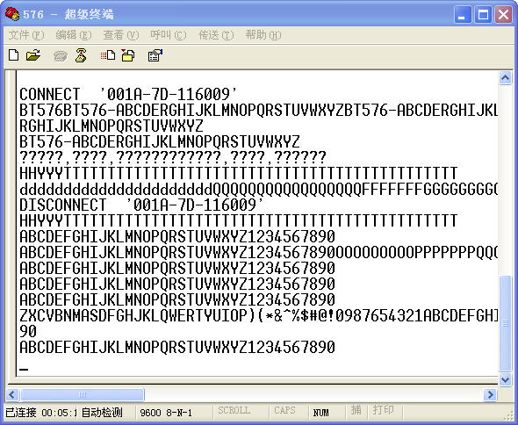518x425 pixels.
Task: Open the Properties toolbar icon
Action: coord(155,55)
